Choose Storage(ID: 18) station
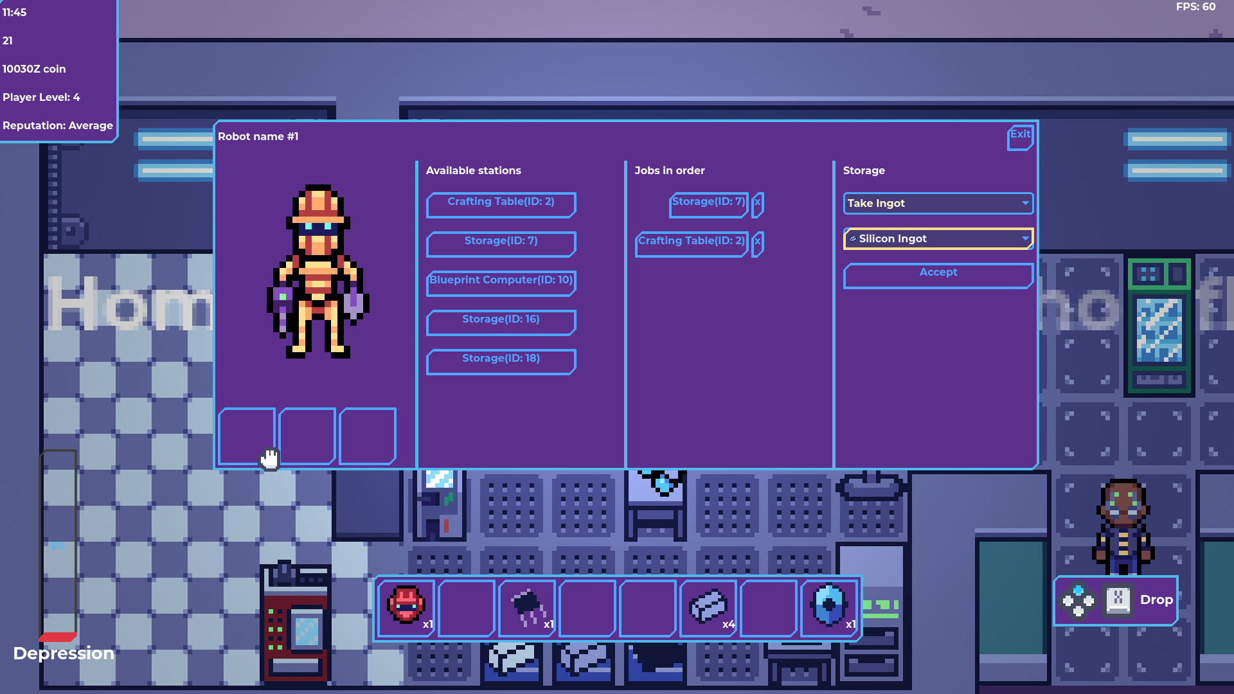Image resolution: width=1234 pixels, height=694 pixels. 501,361
